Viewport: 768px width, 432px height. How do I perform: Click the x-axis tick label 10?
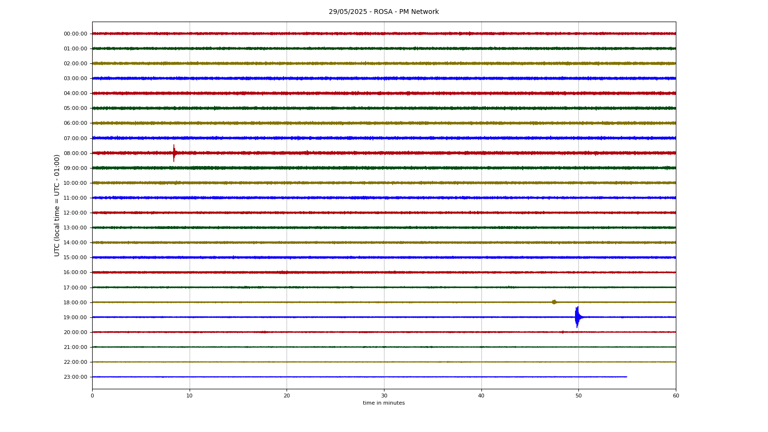point(190,396)
